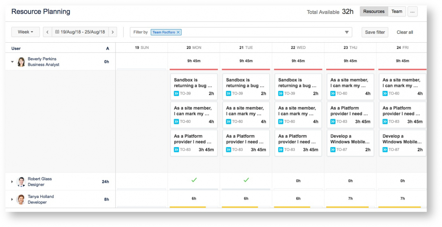The image size is (442, 227).
Task: Open the more options ellipsis menu
Action: pos(412,11)
